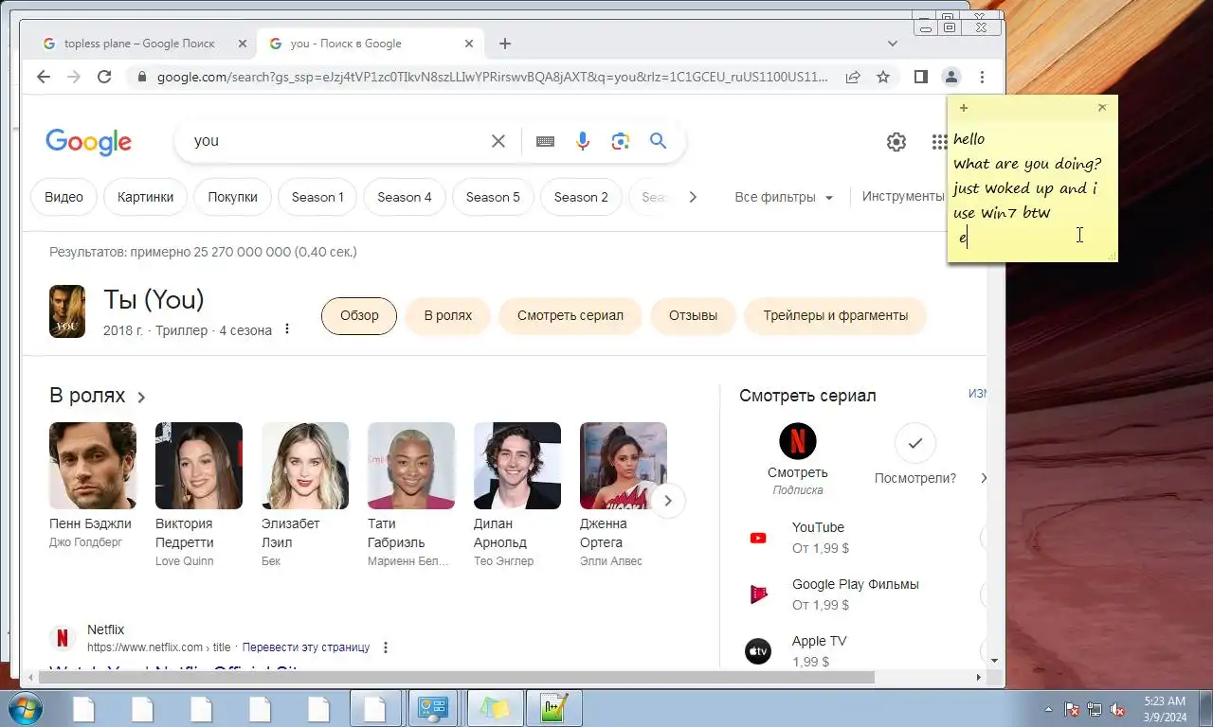Open the on-screen keyboard input tool
This screenshot has height=727, width=1213.
coord(545,141)
